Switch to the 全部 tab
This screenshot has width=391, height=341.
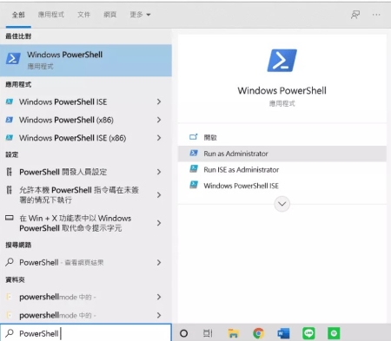tap(18, 15)
